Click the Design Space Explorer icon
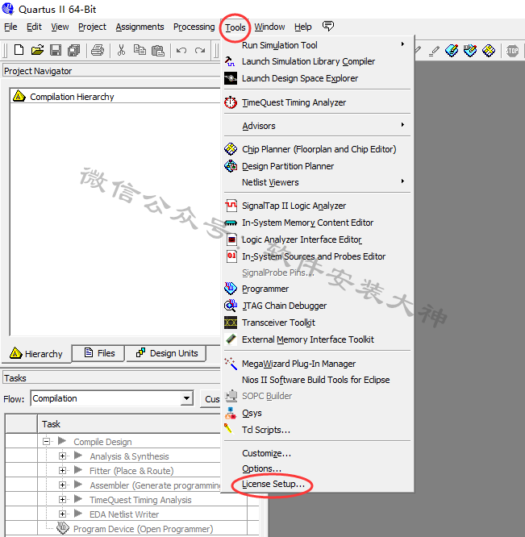This screenshot has height=537, width=525. pos(231,78)
